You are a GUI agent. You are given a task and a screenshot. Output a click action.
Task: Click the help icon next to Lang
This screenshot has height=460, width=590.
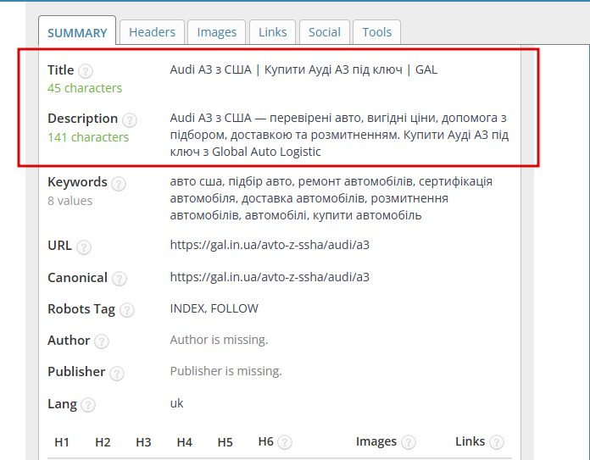click(x=88, y=405)
